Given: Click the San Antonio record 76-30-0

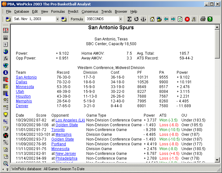Looking at the screenshot, I should click(63, 77).
